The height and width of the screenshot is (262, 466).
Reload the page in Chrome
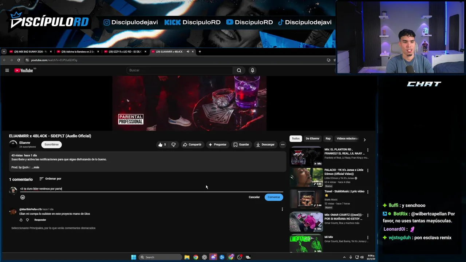pyautogui.click(x=19, y=60)
